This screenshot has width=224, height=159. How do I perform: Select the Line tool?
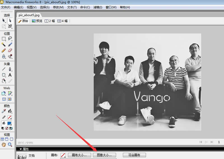coord(4,69)
